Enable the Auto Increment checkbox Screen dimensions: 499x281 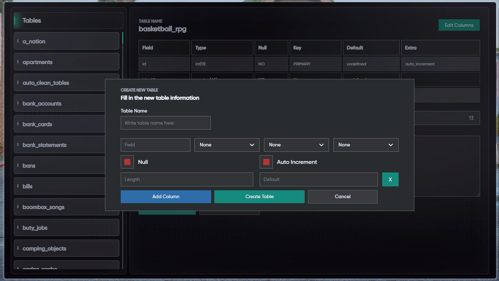click(x=266, y=162)
